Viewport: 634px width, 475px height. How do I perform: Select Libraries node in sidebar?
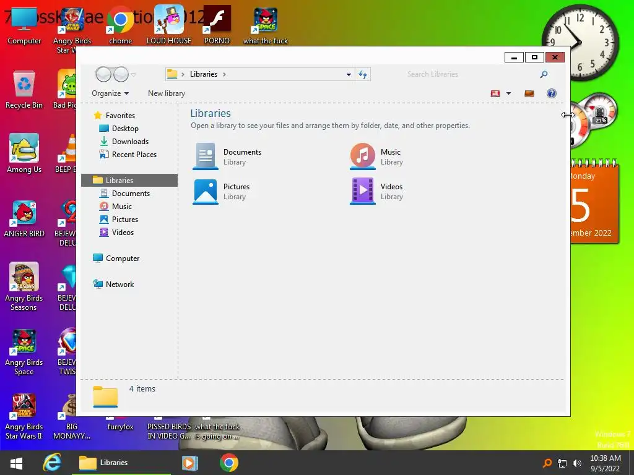click(129, 180)
